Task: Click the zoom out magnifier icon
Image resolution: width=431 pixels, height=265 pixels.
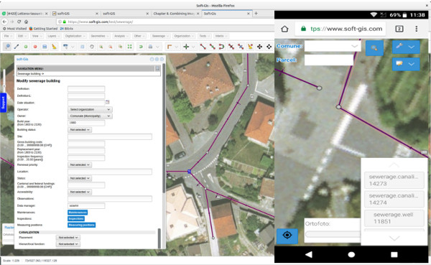Action: point(111,47)
